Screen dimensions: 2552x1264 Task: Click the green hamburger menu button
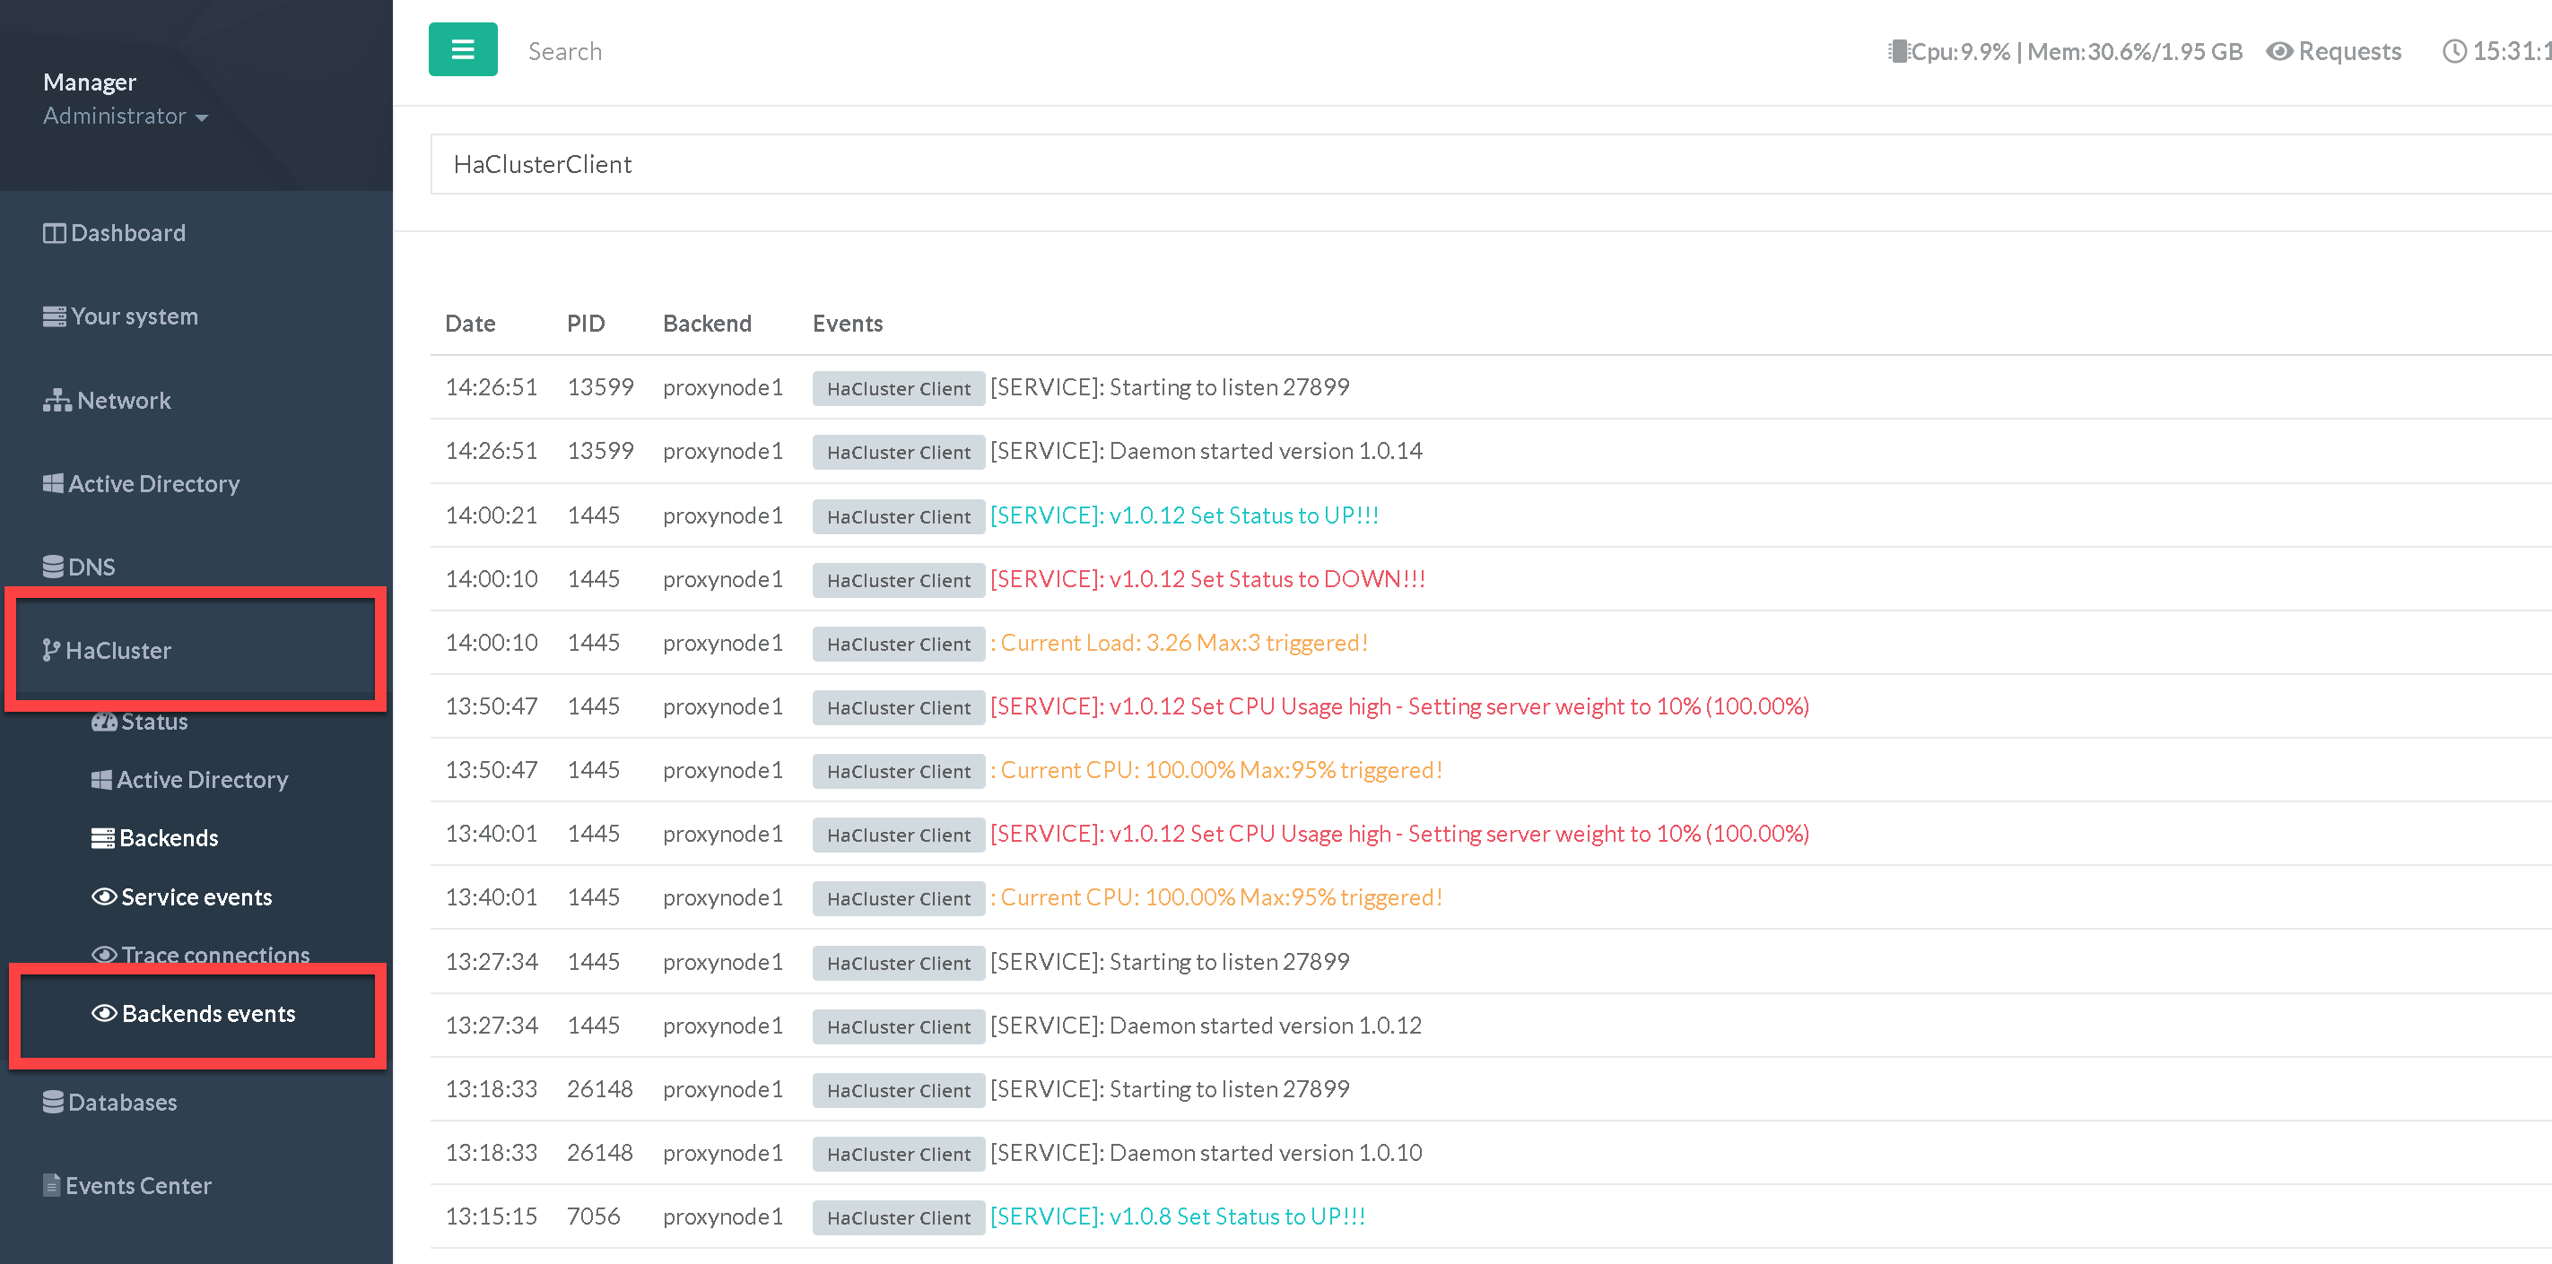click(463, 49)
